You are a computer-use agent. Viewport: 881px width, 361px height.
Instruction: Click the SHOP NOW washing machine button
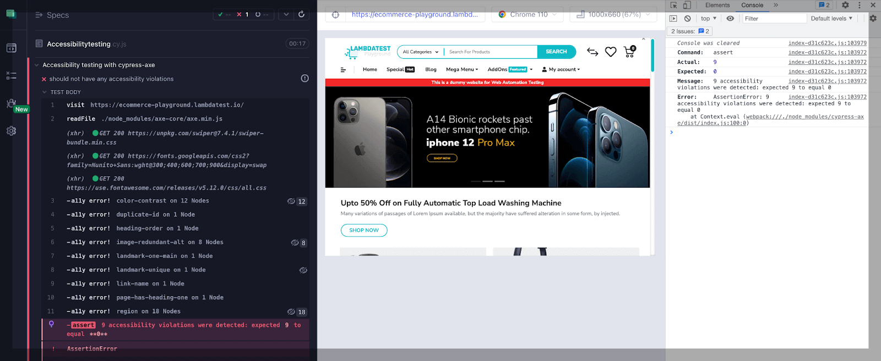point(364,230)
